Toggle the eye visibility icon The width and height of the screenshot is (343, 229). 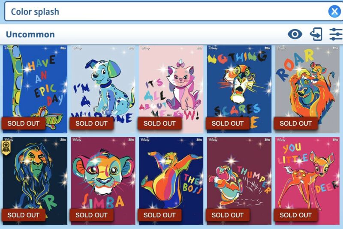point(295,34)
